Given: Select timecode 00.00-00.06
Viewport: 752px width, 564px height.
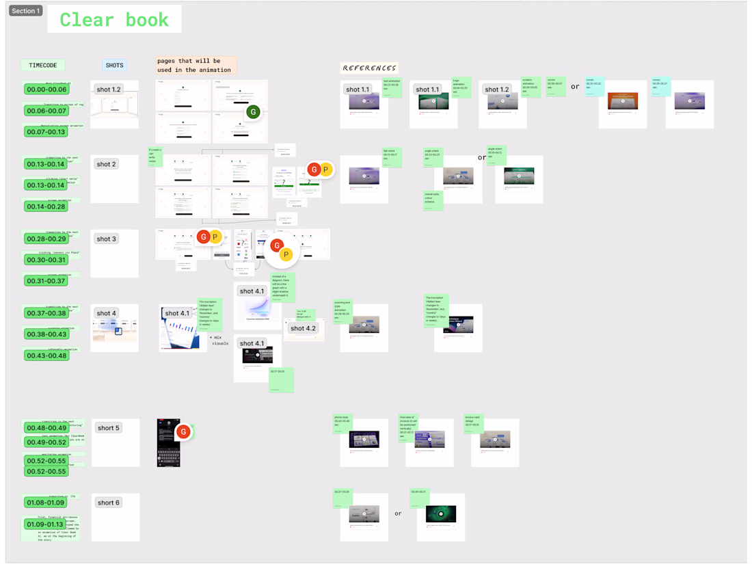Looking at the screenshot, I should pyautogui.click(x=46, y=89).
